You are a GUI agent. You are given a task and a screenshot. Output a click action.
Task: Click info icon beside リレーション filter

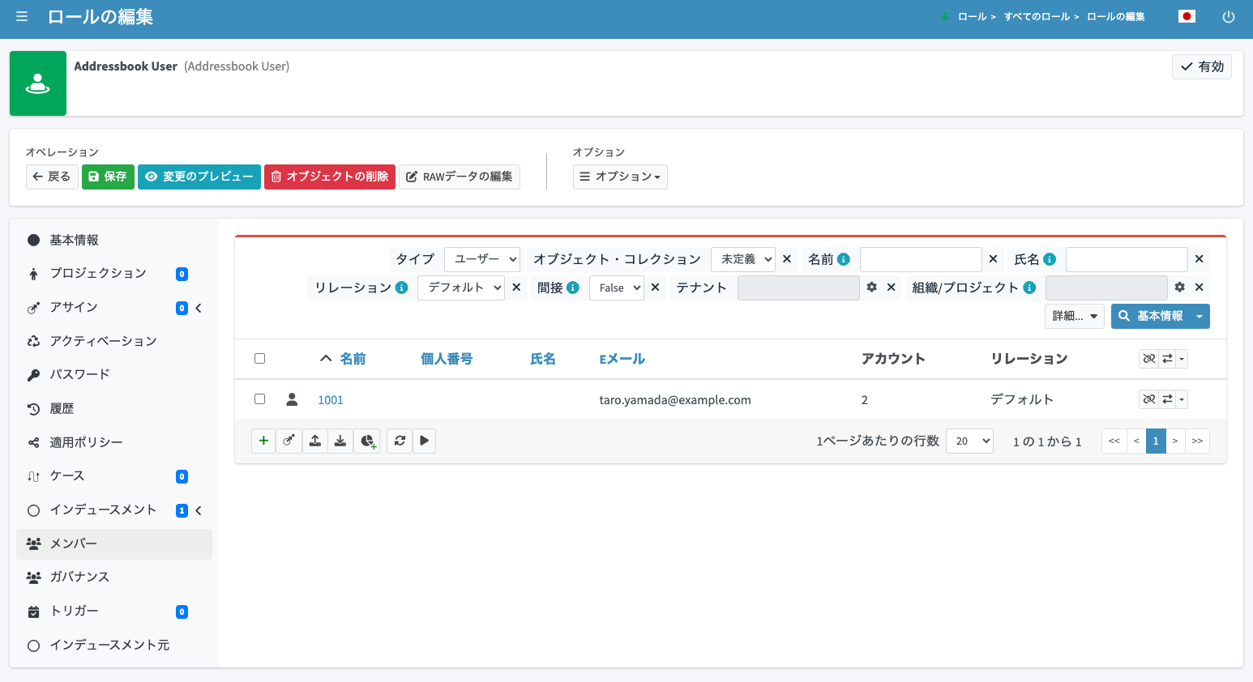401,288
